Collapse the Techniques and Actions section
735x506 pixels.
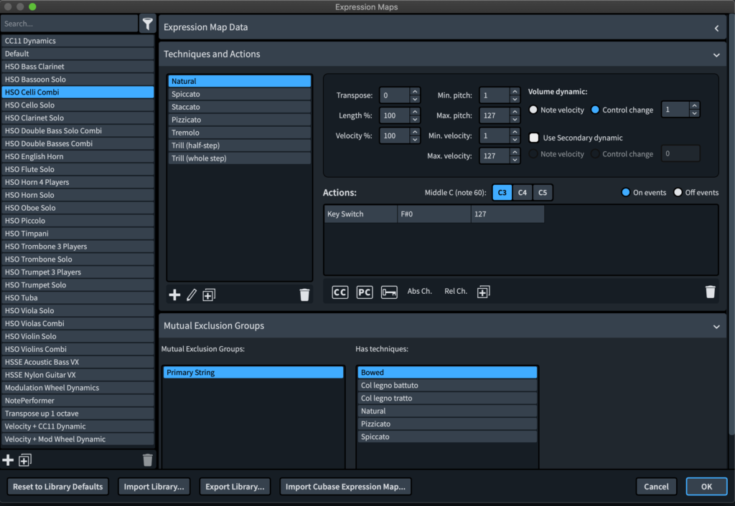tap(716, 54)
